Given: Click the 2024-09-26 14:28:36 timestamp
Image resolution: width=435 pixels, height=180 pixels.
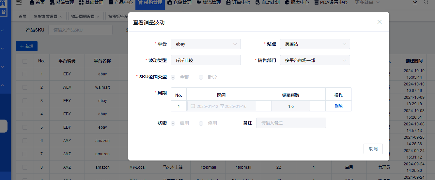Looking at the screenshot, I should tap(414, 141).
